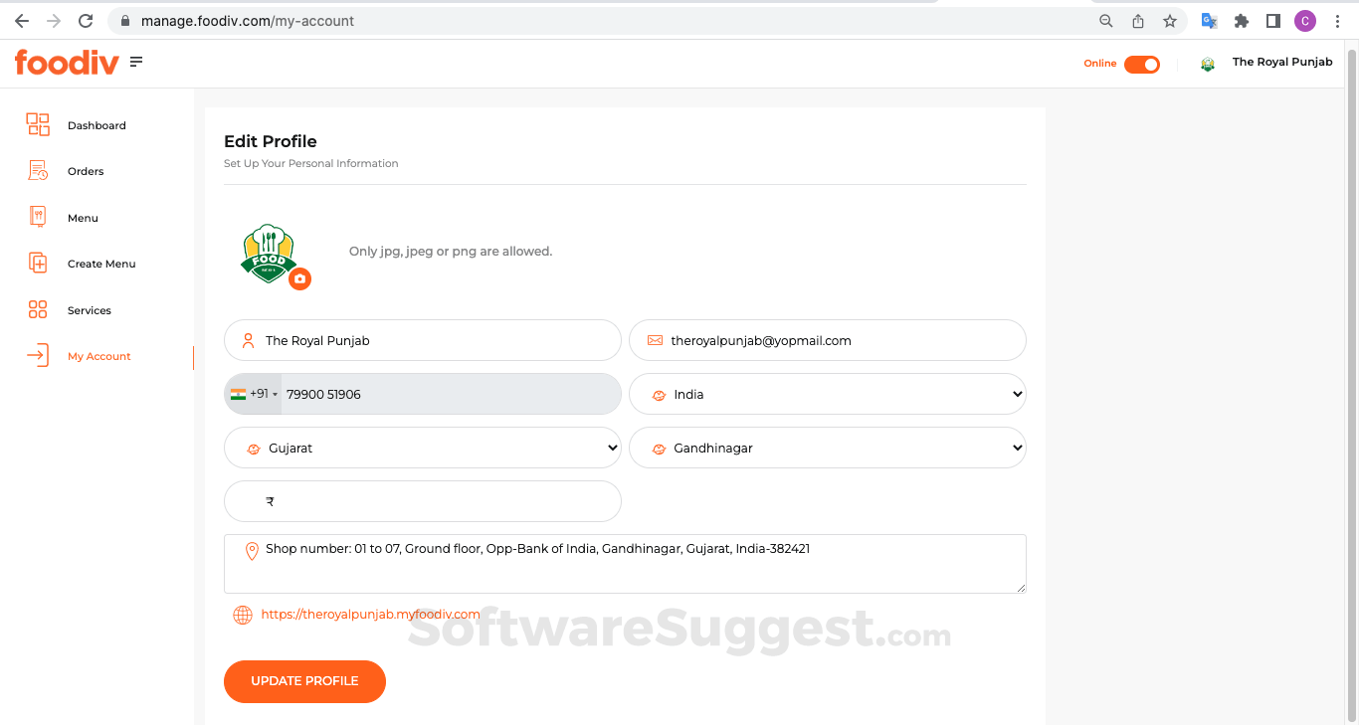
Task: Open the India country dropdown
Action: click(827, 395)
